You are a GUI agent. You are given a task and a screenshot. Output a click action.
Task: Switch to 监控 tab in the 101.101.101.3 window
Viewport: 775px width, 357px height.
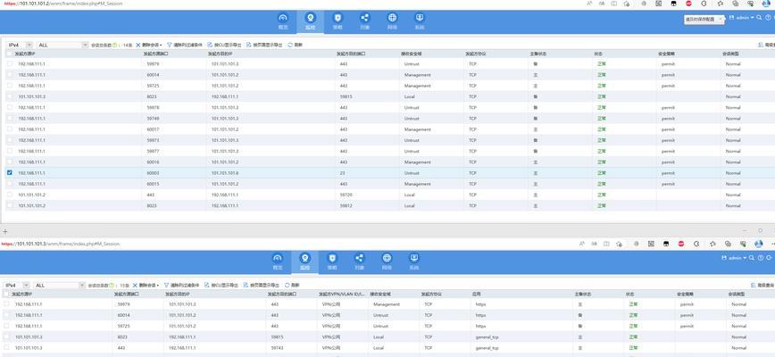tap(305, 262)
